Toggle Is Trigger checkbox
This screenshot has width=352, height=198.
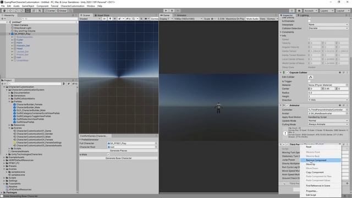309,81
